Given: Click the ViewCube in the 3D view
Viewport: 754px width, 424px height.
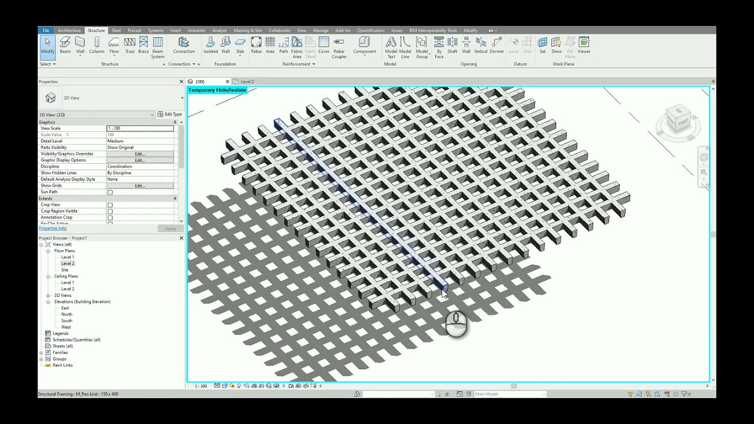Looking at the screenshot, I should (678, 120).
